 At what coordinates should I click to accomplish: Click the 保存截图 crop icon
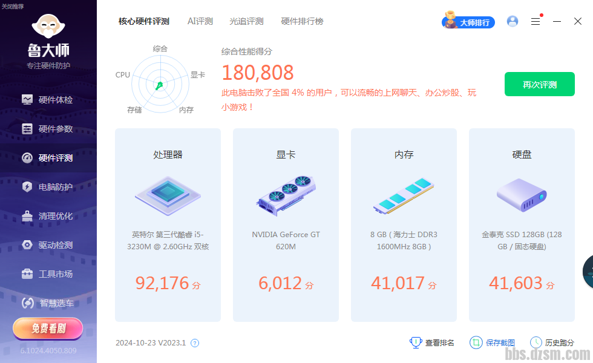coord(476,342)
